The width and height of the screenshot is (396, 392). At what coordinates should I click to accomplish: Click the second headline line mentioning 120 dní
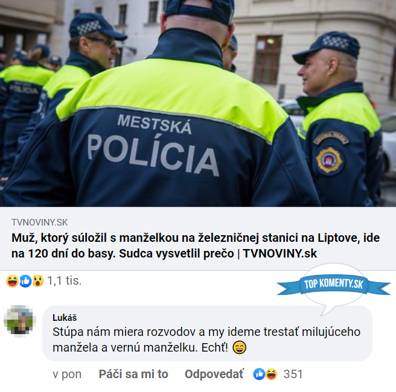coord(164,253)
